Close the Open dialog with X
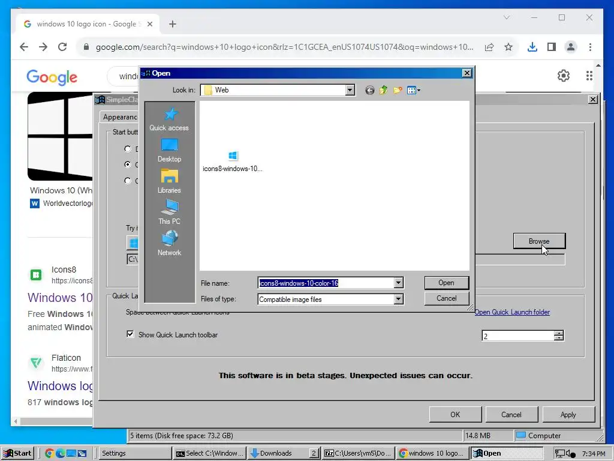Screen dimensions: 614x461 (x=466, y=73)
